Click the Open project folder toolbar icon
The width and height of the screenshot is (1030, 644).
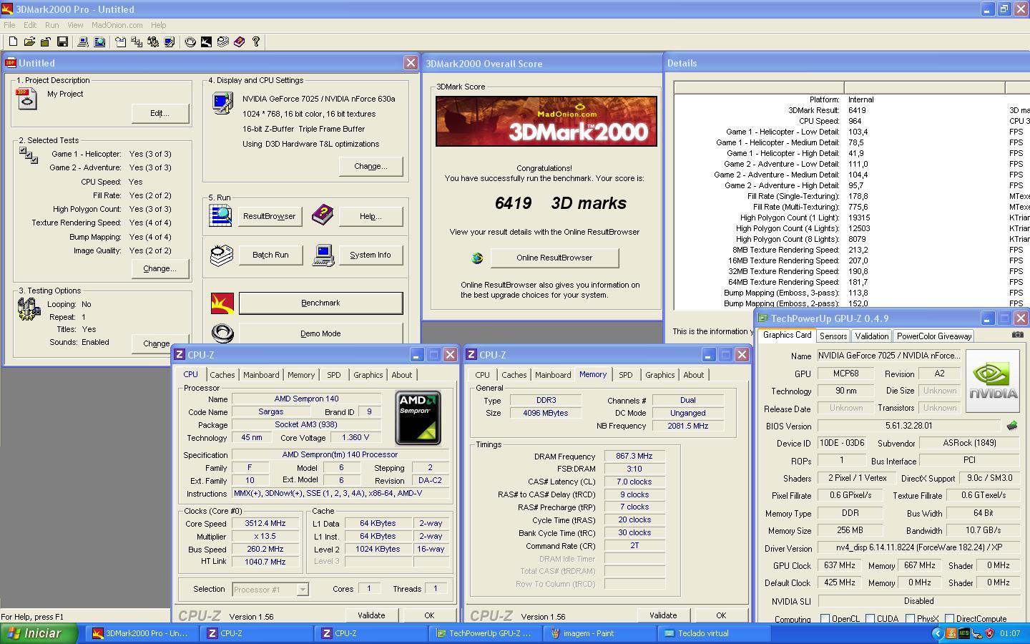tap(29, 42)
